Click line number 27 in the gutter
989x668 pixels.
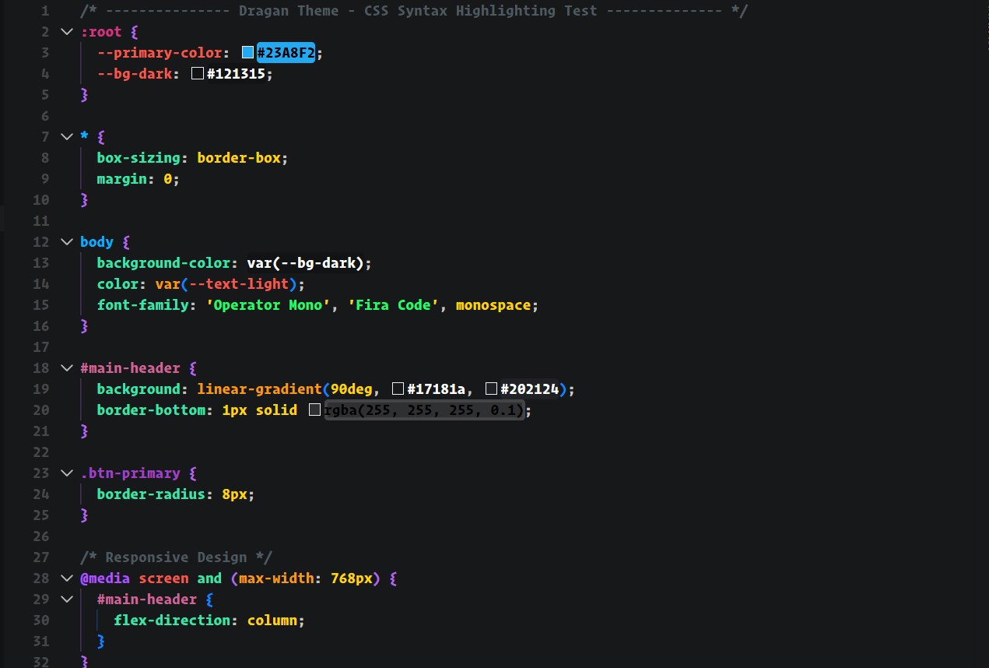41,557
